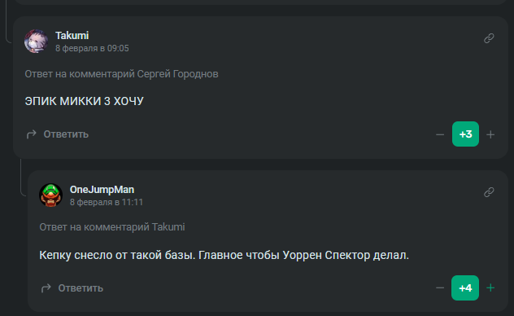514x316 pixels.
Task: Copy link to OneJumpMan's comment
Action: 489,192
